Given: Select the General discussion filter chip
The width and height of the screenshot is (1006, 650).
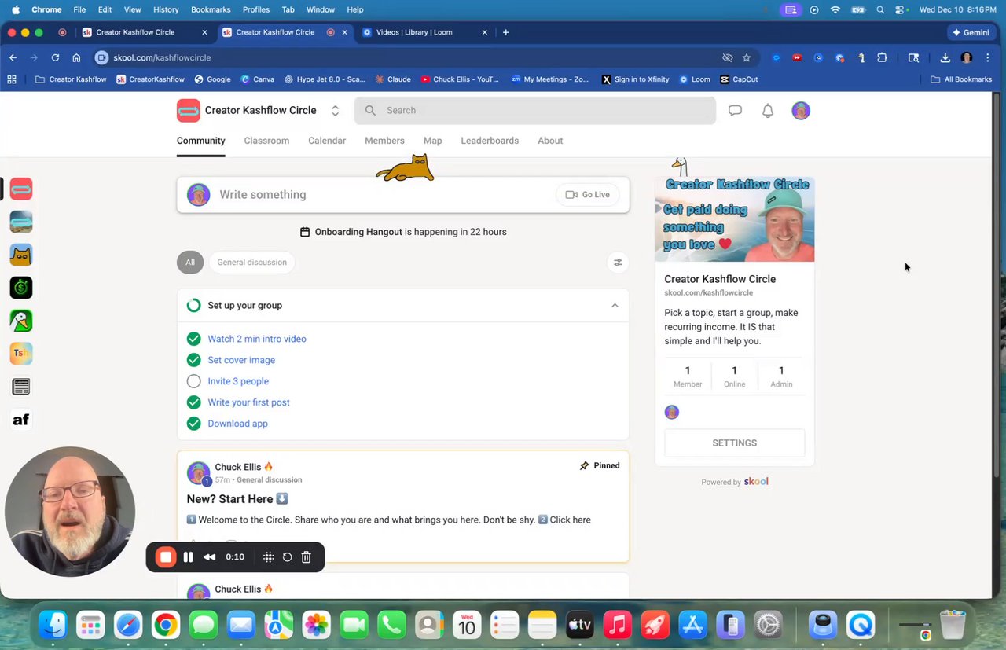Looking at the screenshot, I should point(251,263).
